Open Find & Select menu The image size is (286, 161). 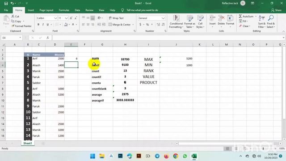[271, 22]
